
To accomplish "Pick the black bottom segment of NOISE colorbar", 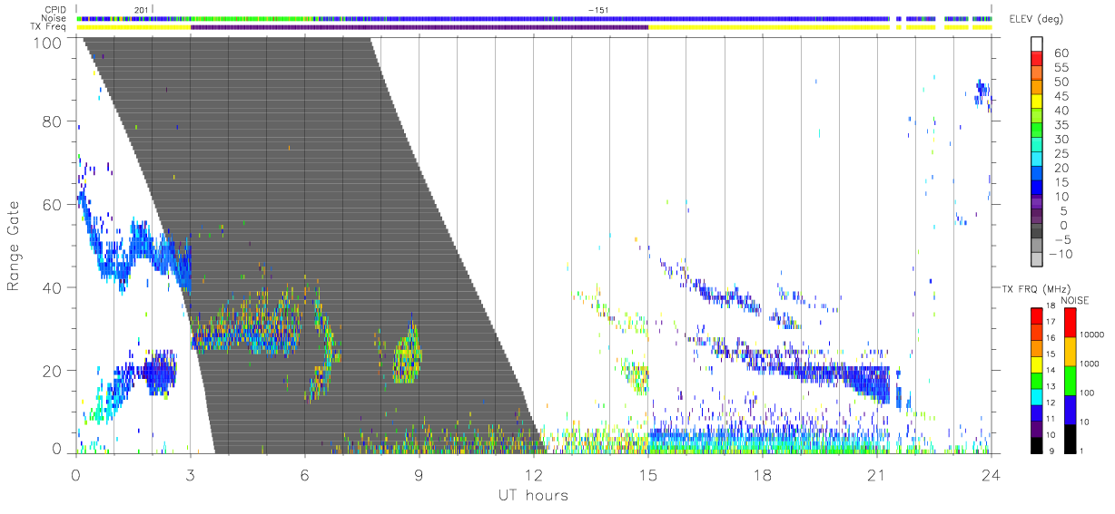I will (1069, 437).
